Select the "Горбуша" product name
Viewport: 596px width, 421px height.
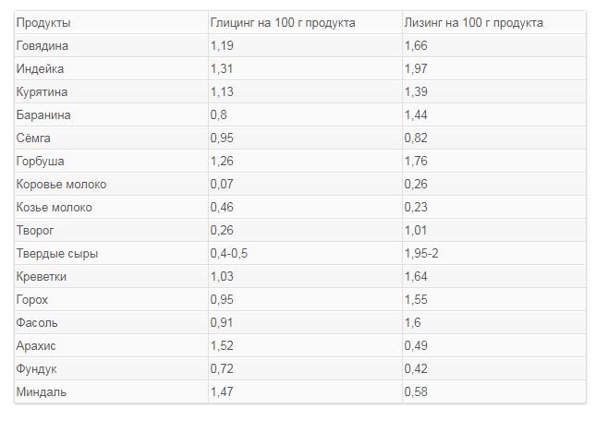click(x=41, y=161)
